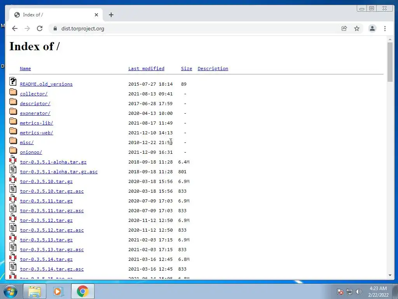Open tor-0.3.5.10.tar.gz.asc signature link

point(52,191)
